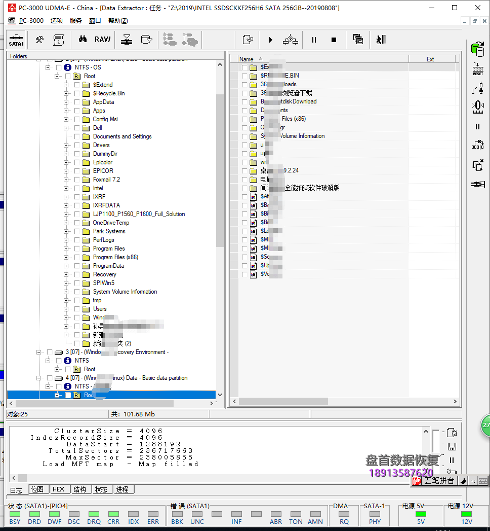Image resolution: width=490 pixels, height=531 pixels.
Task: Open the binoculars search tool
Action: 83,39
